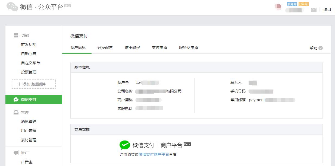Select the 支付申请 tab
The height and width of the screenshot is (166, 335).
pos(159,47)
